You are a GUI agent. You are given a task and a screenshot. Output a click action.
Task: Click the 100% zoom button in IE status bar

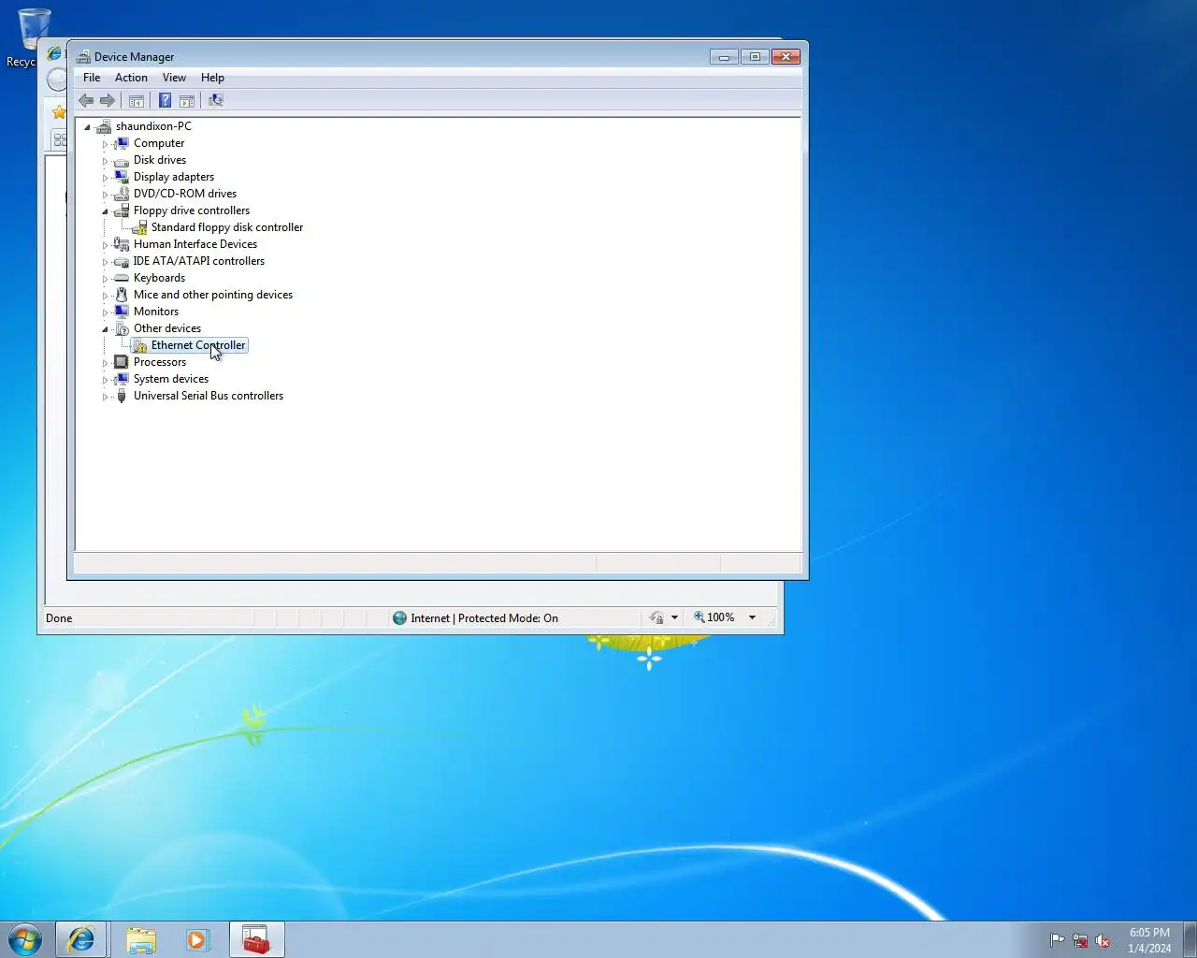[714, 617]
